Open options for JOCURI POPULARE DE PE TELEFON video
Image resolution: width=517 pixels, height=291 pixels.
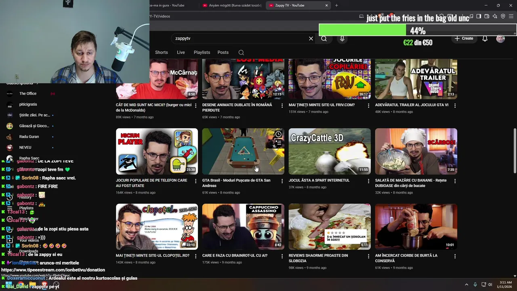pyautogui.click(x=195, y=181)
